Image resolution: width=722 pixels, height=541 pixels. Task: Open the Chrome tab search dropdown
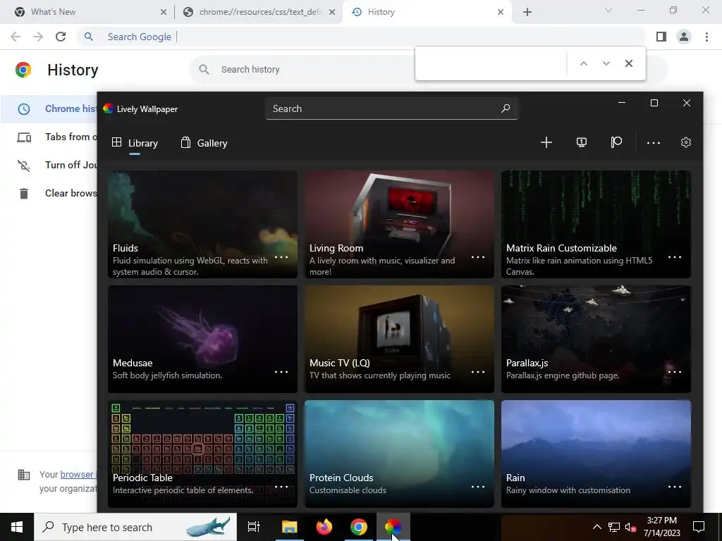[x=608, y=10]
